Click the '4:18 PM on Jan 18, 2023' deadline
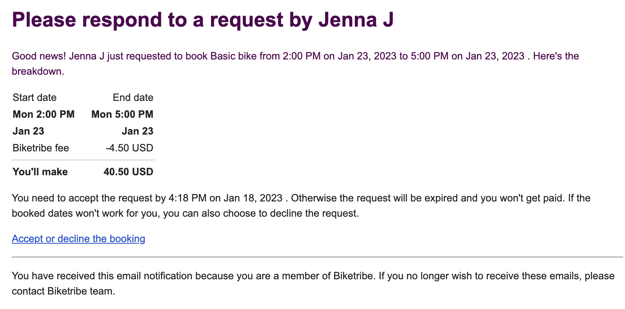625x309 pixels. pyautogui.click(x=225, y=198)
